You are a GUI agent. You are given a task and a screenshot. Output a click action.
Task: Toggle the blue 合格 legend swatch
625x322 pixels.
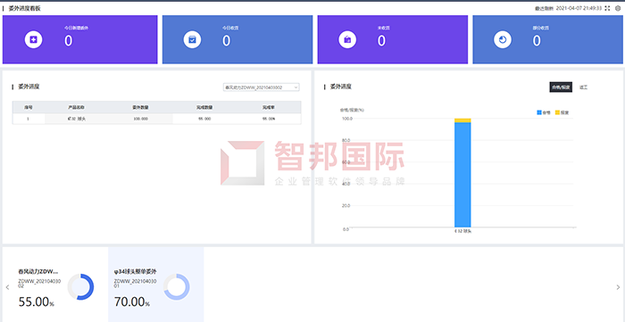[539, 112]
